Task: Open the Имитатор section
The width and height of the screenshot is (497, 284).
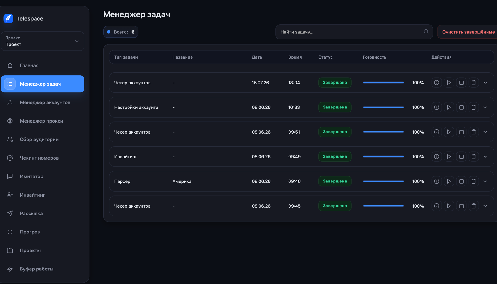Action: (x=43, y=176)
